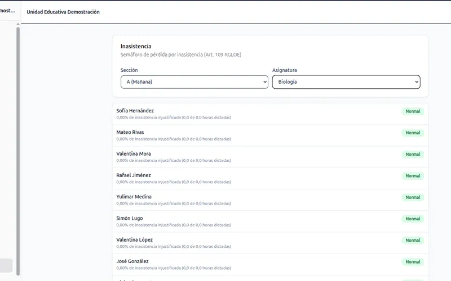Click Normal badge for Rafael Jiménez
Image resolution: width=451 pixels, height=281 pixels.
[x=413, y=176]
